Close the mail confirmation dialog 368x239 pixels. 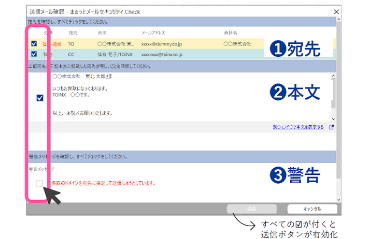click(x=337, y=11)
